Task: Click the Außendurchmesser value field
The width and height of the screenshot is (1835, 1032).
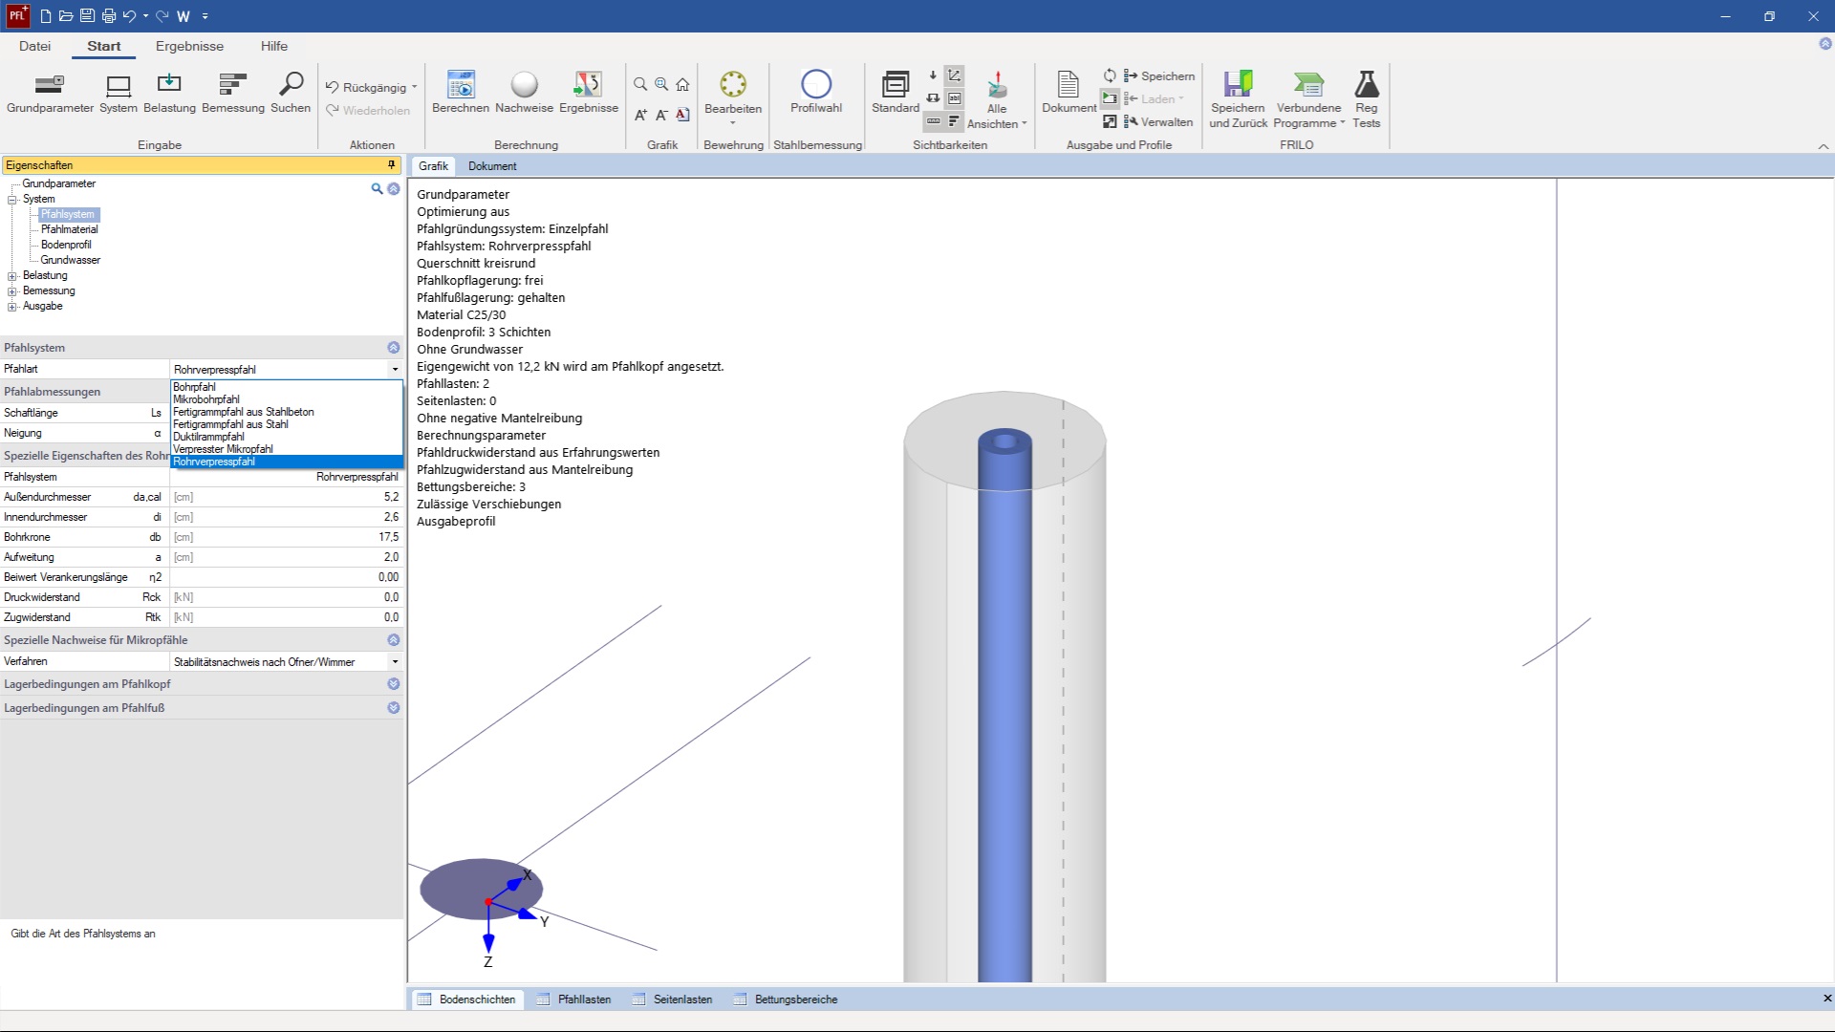Action: point(287,496)
